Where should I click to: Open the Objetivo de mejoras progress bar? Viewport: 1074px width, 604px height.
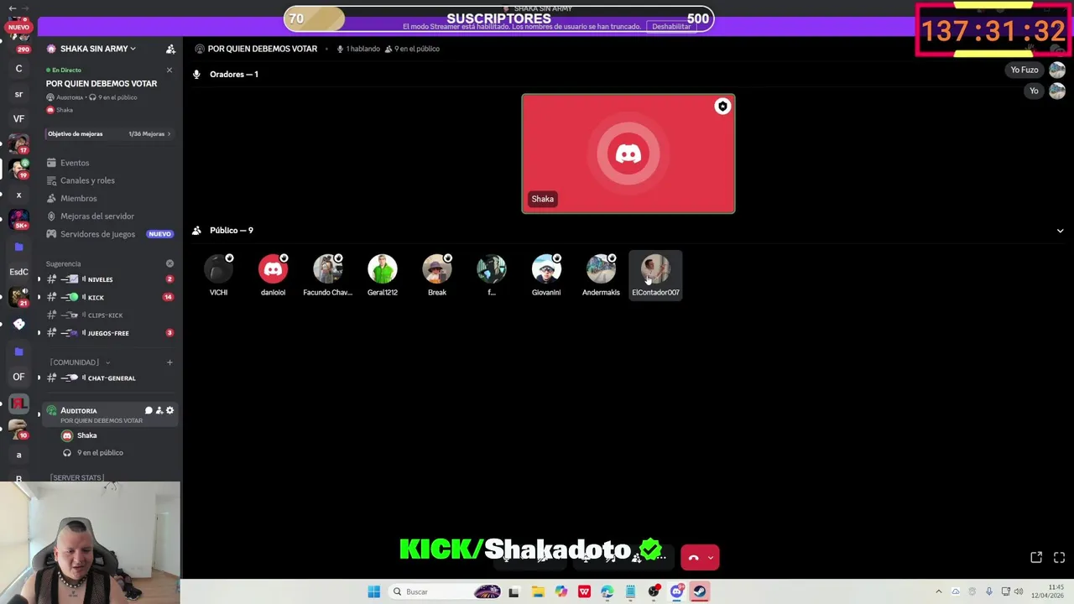(109, 133)
